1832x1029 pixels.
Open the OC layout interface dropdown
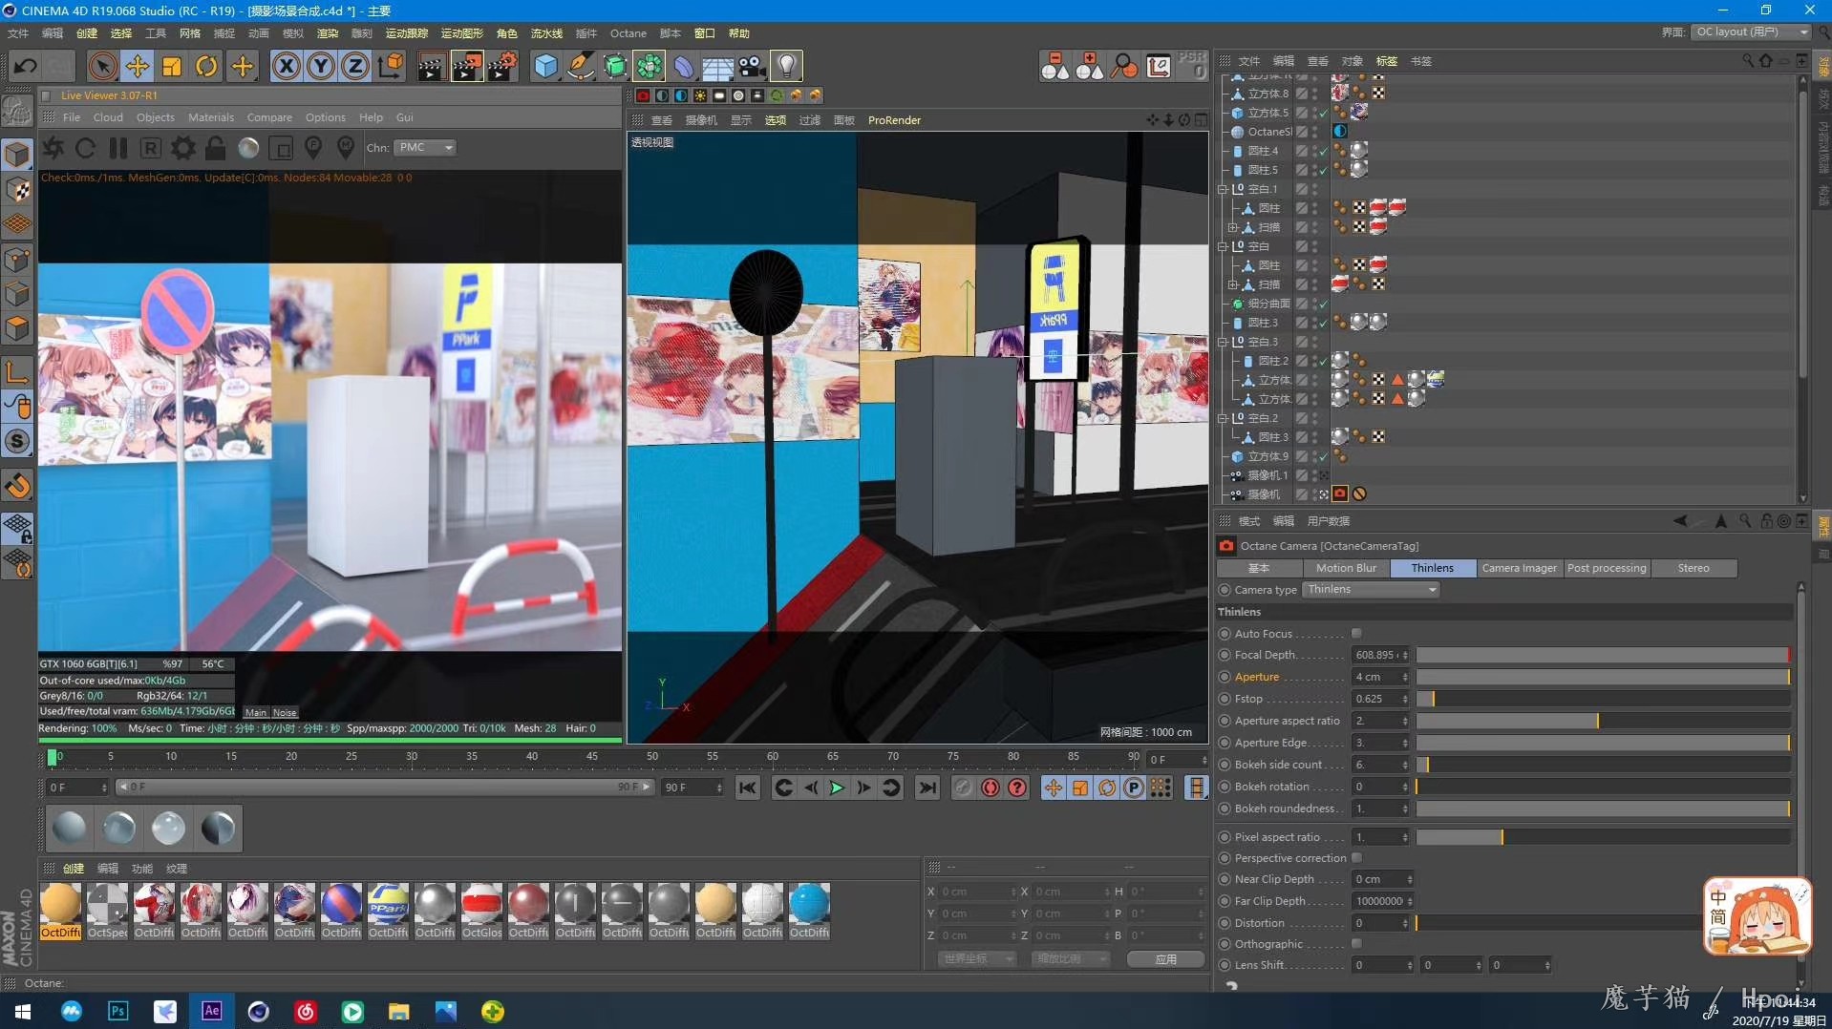click(x=1751, y=31)
